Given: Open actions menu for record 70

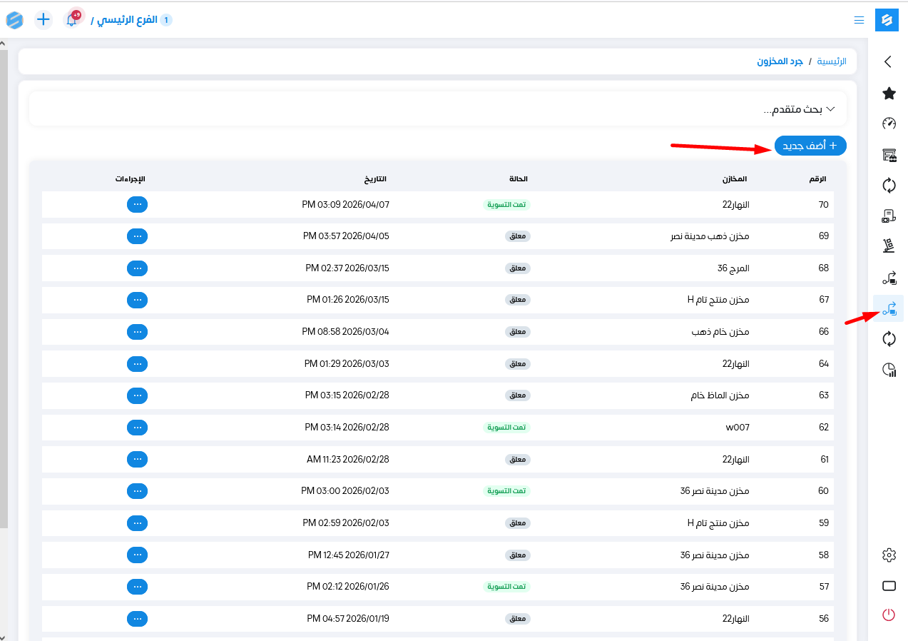Looking at the screenshot, I should pos(137,204).
